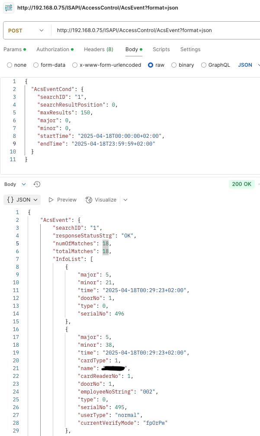Switch body to x-www-form-urlencoded

pyautogui.click(x=107, y=65)
